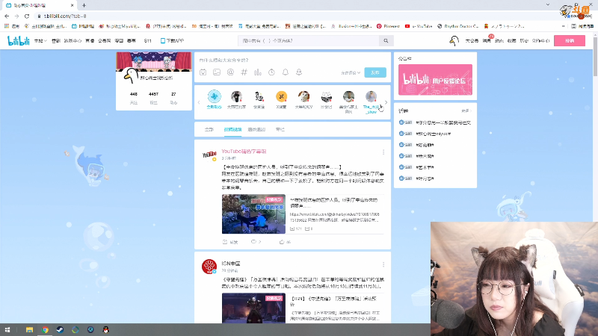
Task: Mention a user with the @ icon
Action: pyautogui.click(x=230, y=72)
